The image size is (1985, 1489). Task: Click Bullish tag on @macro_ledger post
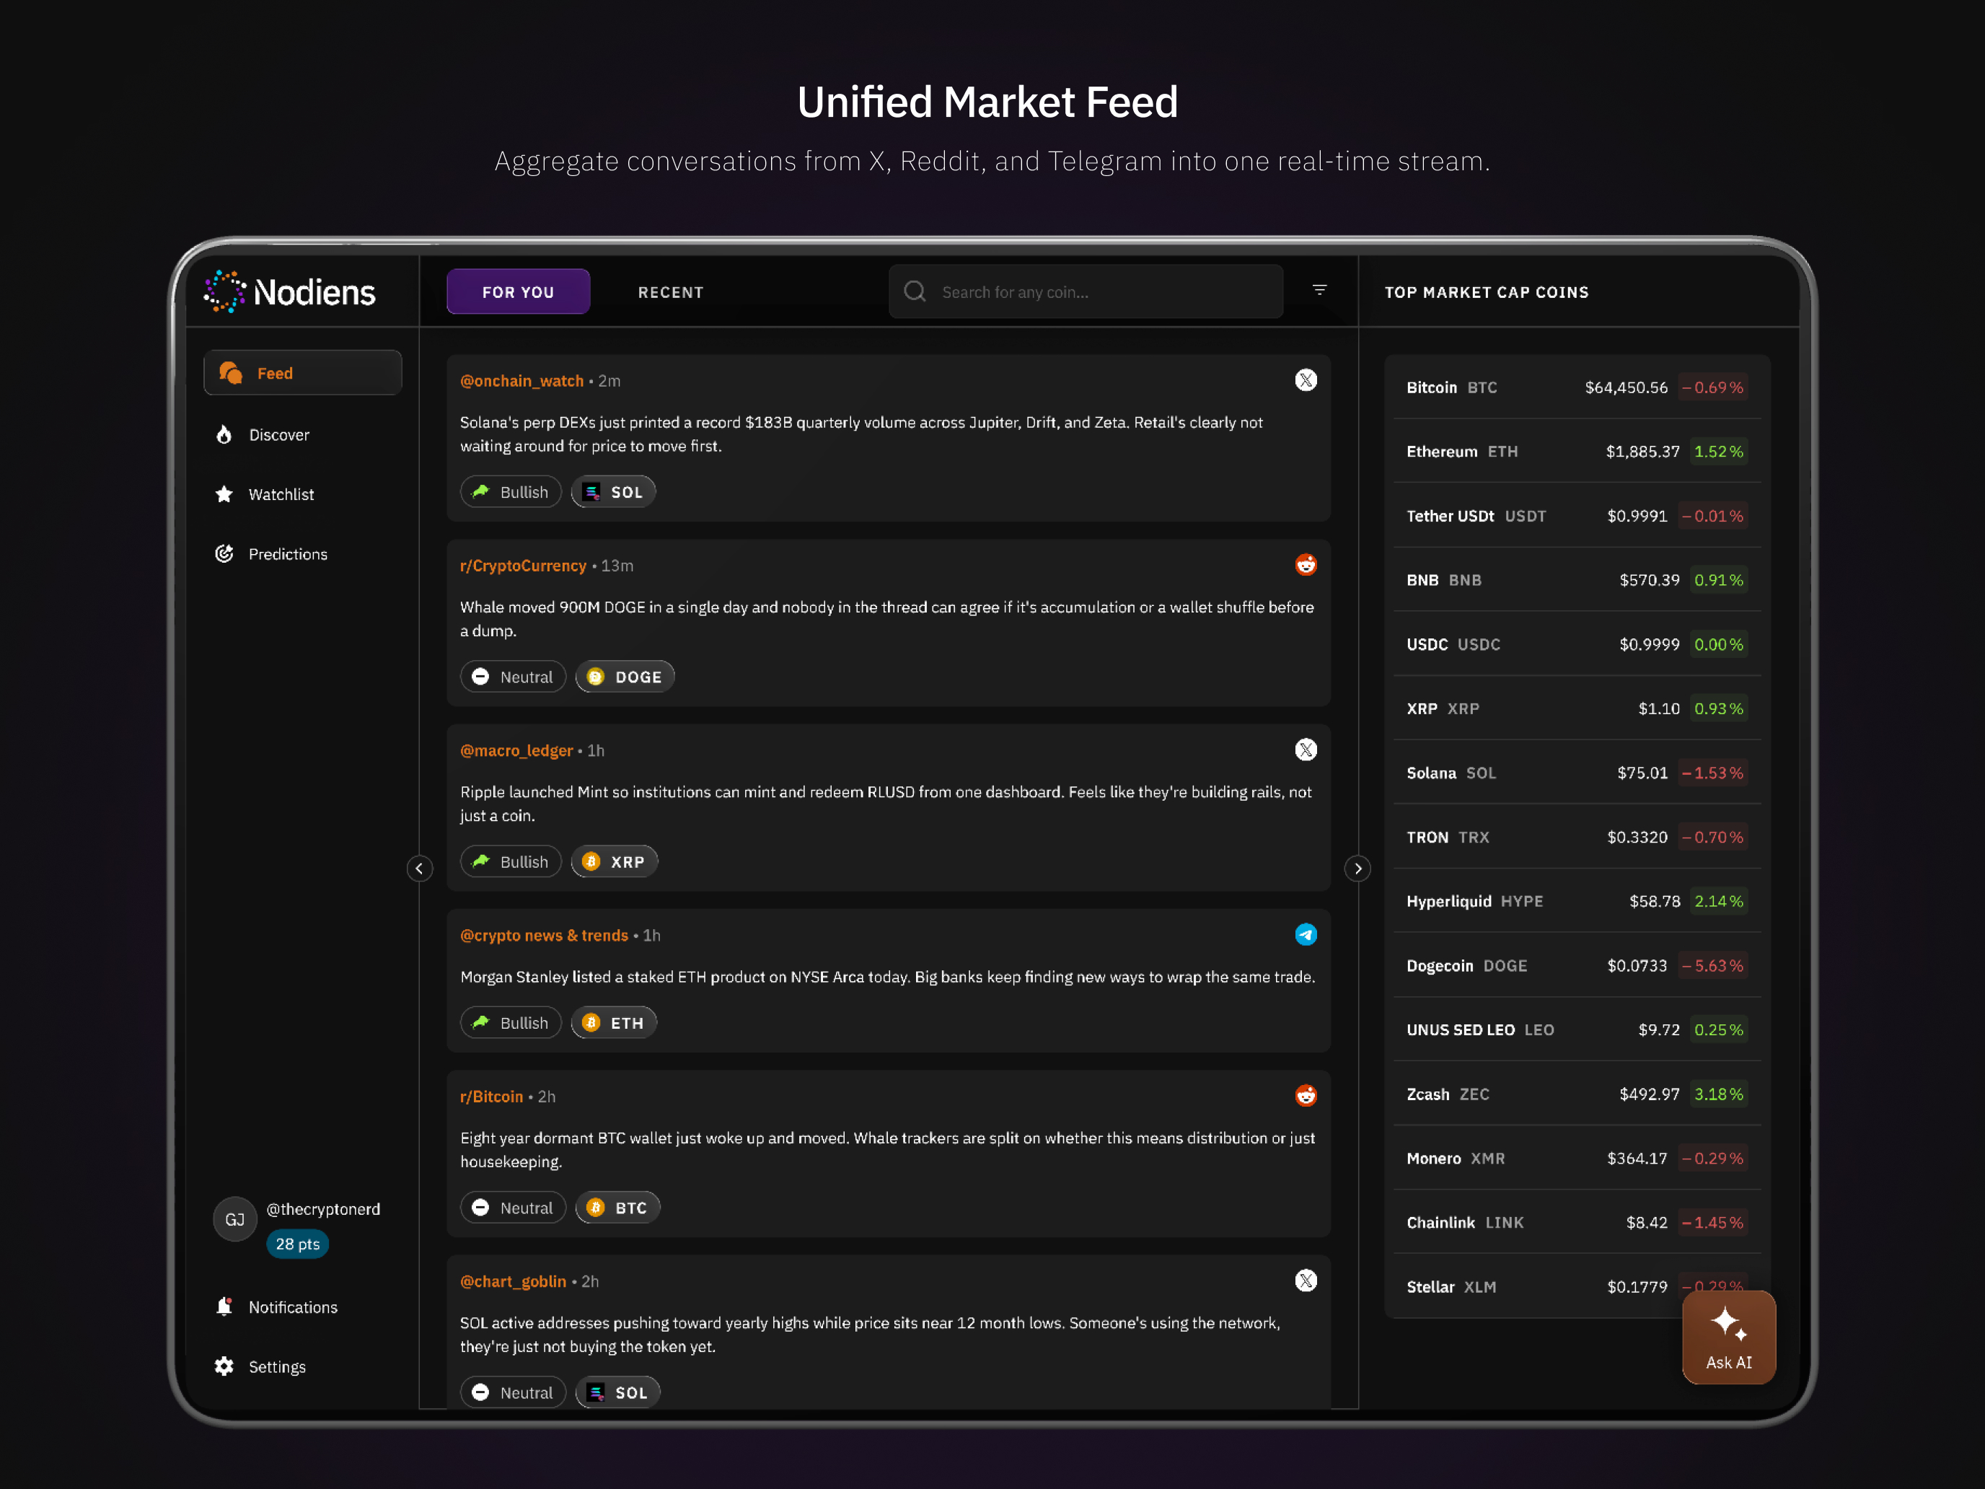[511, 861]
